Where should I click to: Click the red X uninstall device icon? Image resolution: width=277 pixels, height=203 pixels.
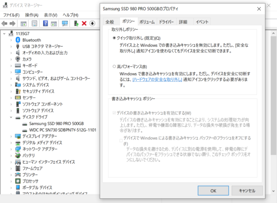click(x=84, y=24)
